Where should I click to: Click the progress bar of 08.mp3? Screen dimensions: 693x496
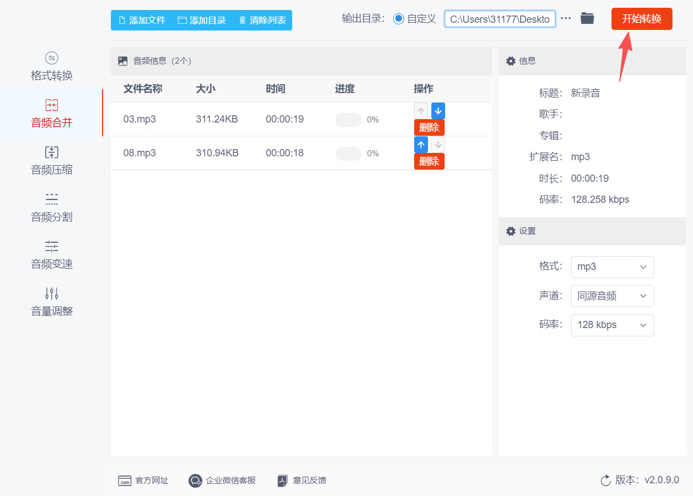(348, 154)
